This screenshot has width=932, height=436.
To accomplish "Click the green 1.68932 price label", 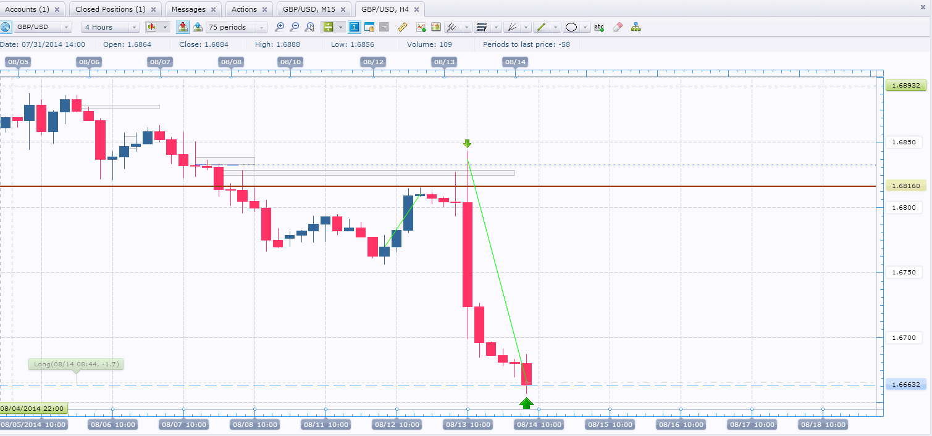I will (x=905, y=85).
